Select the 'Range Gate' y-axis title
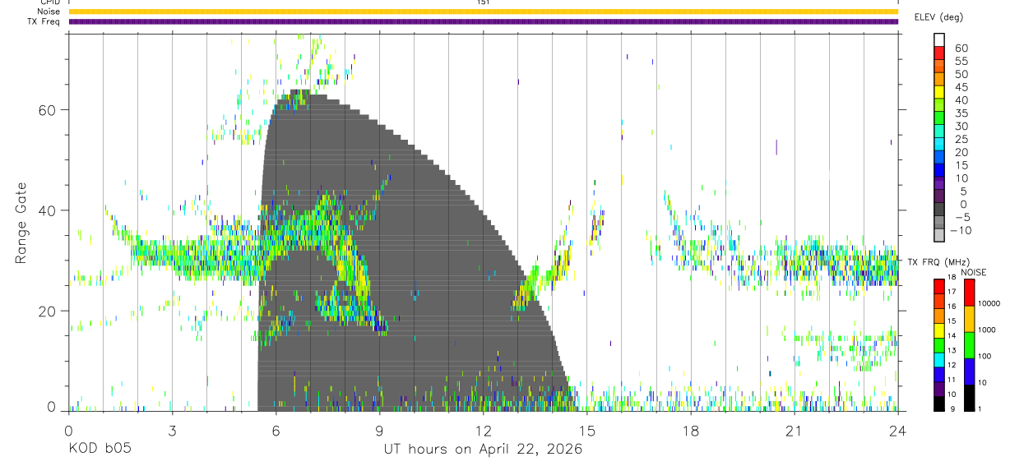This screenshot has width=1010, height=466. [x=22, y=223]
